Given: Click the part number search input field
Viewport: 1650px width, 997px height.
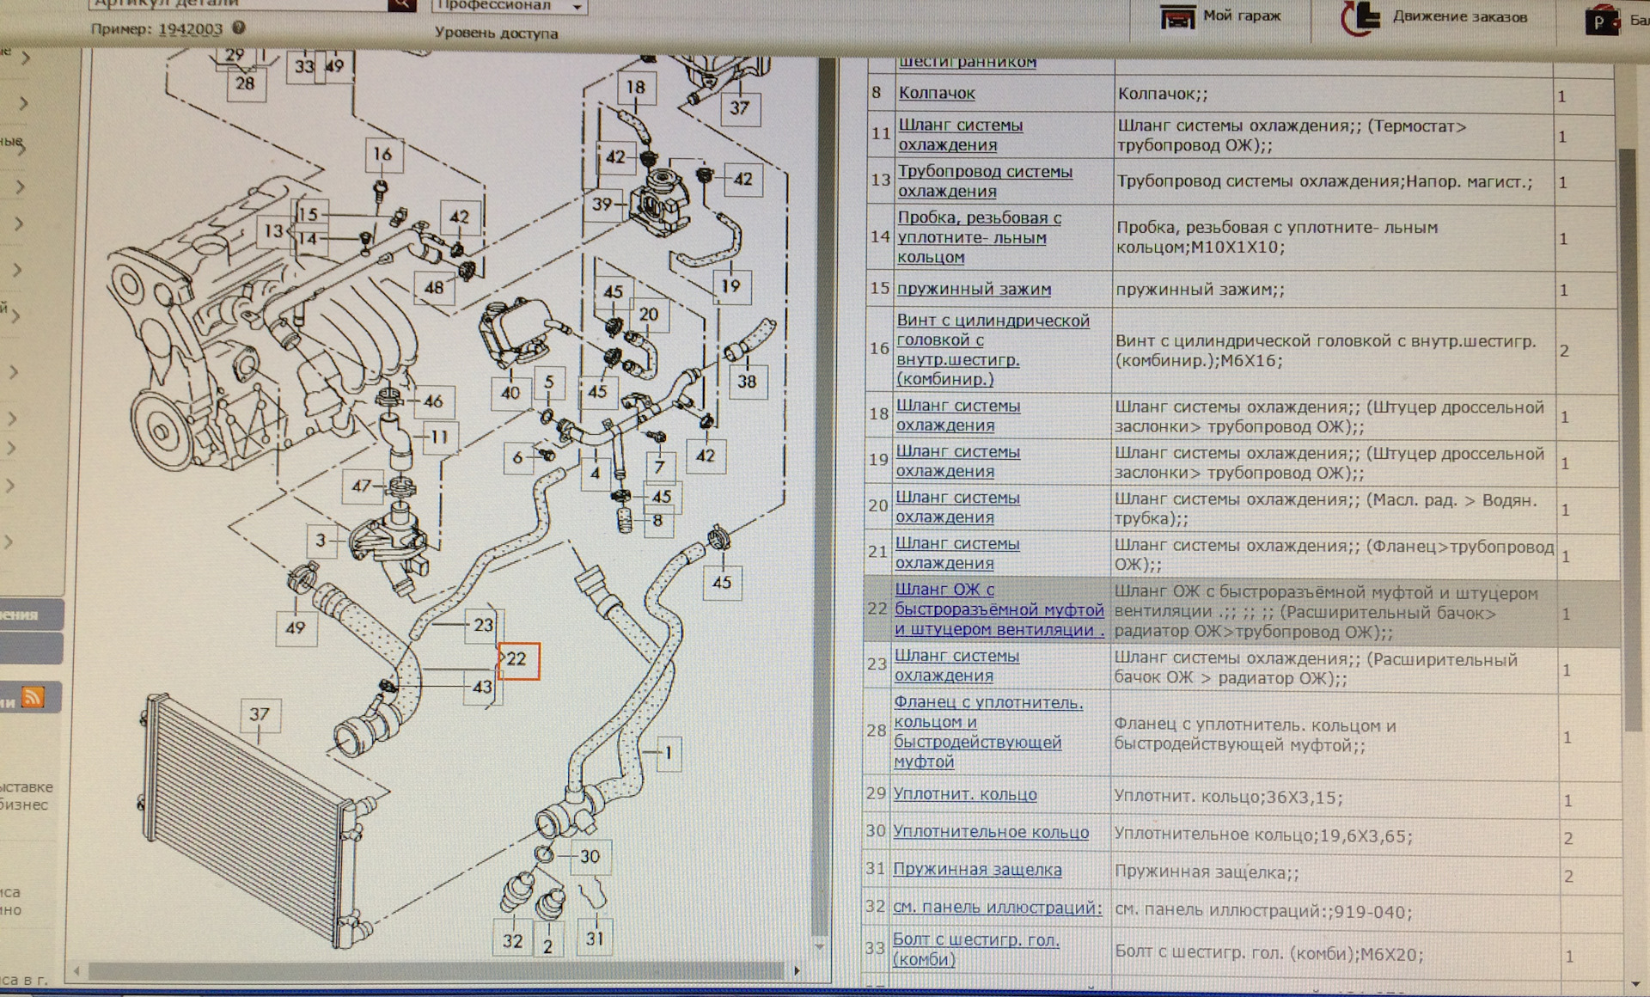Looking at the screenshot, I should (x=237, y=4).
